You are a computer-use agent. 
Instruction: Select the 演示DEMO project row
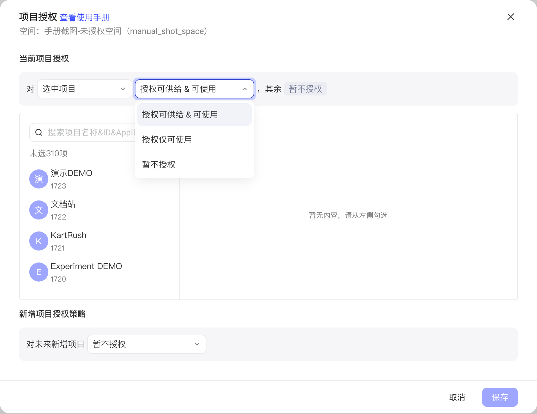point(99,179)
